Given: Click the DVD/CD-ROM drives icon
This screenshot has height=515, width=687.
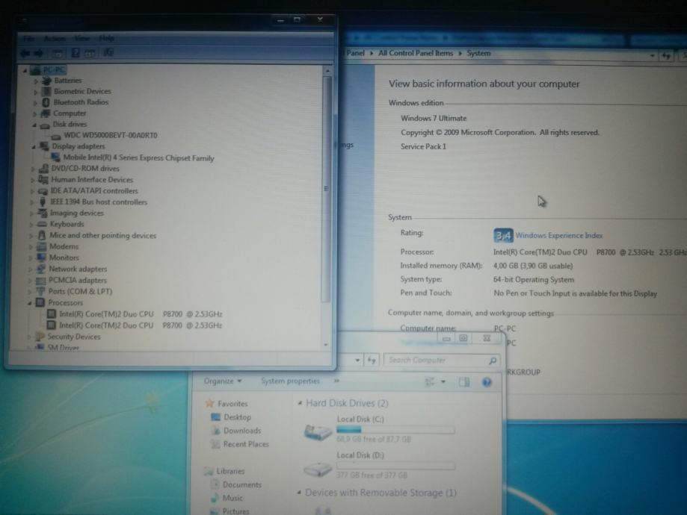Looking at the screenshot, I should (x=43, y=169).
